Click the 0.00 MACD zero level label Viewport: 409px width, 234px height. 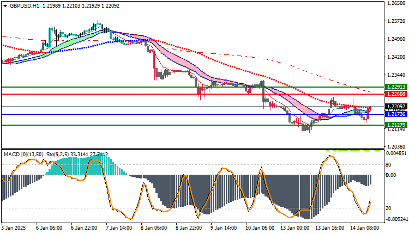(x=391, y=175)
